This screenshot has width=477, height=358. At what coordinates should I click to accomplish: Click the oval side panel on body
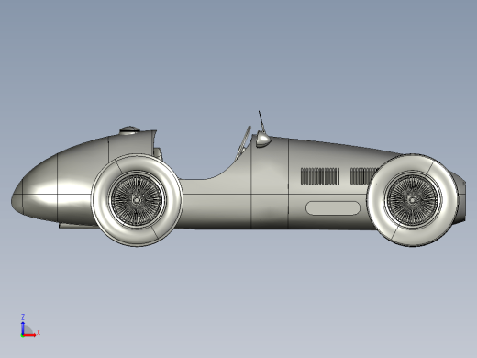coord(333,208)
